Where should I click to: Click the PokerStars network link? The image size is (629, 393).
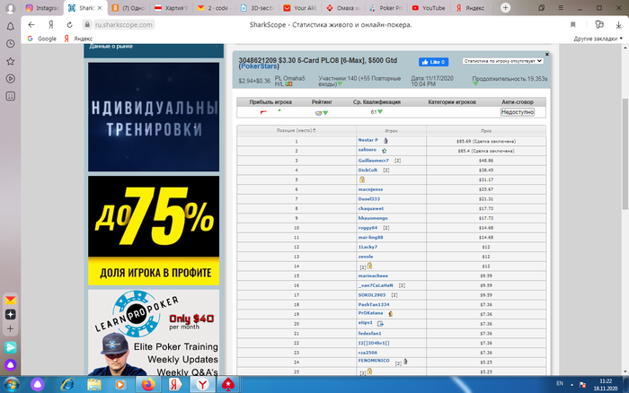click(x=259, y=66)
